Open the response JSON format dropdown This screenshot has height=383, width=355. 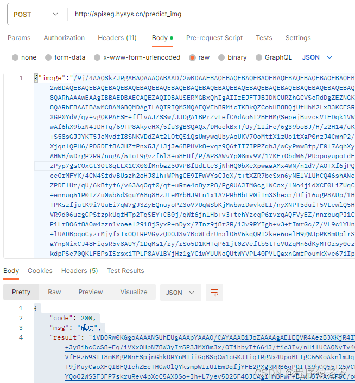180,293
